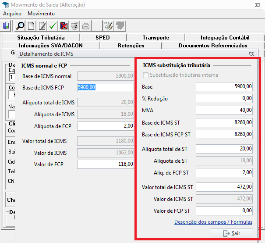Click the green checkmark confirm icon
This screenshot has height=243, width=265.
53,26
